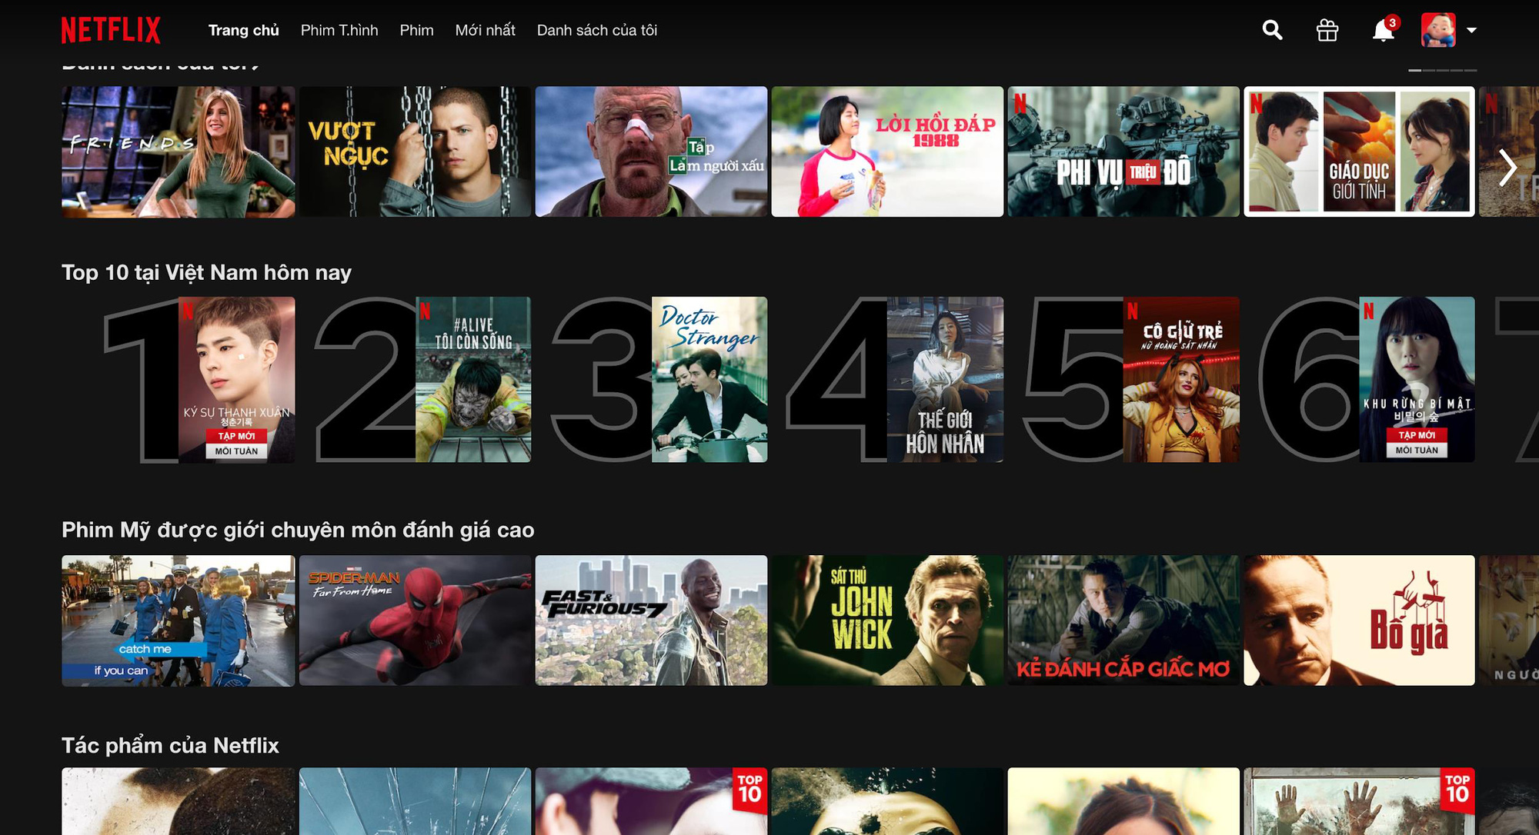Click Phim Mỹ được giới chuyên môn heading
This screenshot has height=835, width=1539.
point(298,530)
